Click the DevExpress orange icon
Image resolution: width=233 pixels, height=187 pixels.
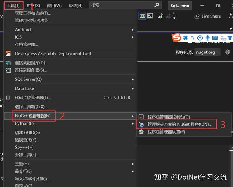click(8, 53)
